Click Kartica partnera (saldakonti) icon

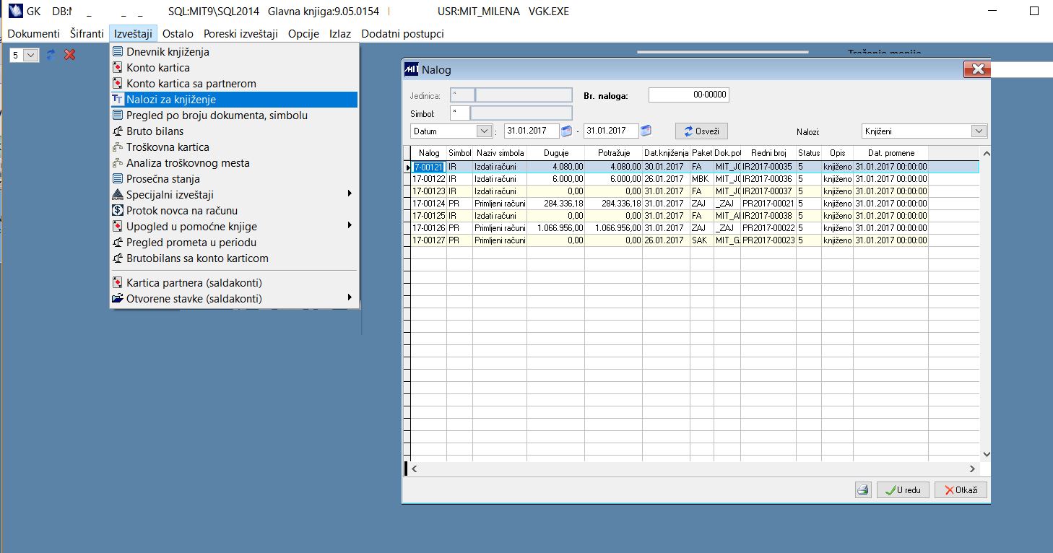click(118, 283)
